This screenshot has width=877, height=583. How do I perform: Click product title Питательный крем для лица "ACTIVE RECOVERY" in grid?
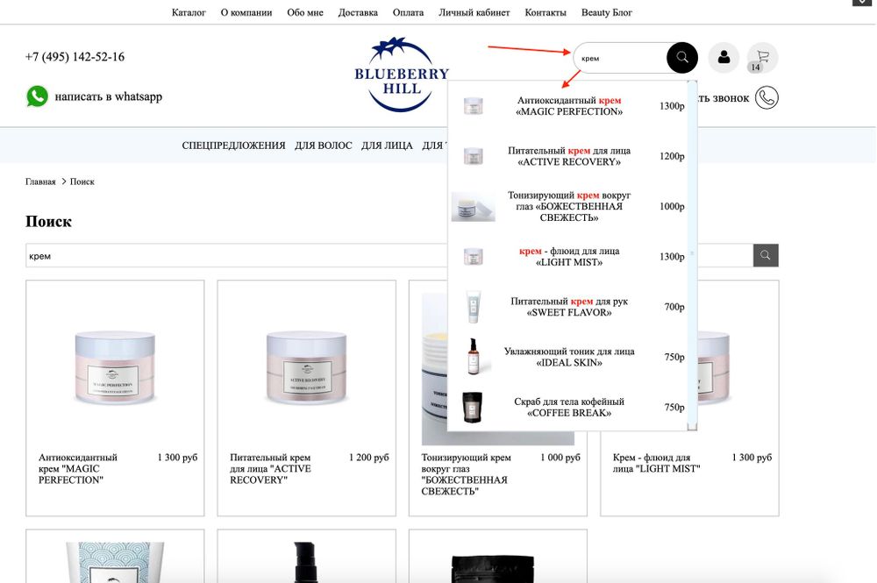[x=270, y=468]
